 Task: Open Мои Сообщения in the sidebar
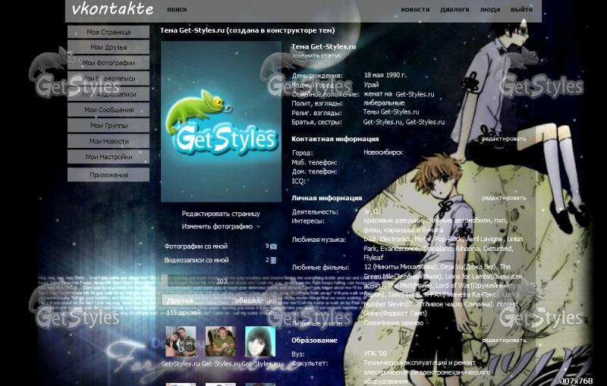click(x=109, y=110)
